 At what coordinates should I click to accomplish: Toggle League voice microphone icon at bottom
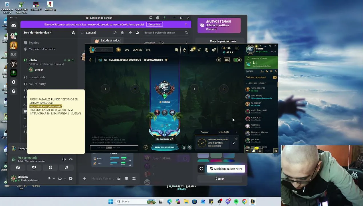(x=260, y=151)
